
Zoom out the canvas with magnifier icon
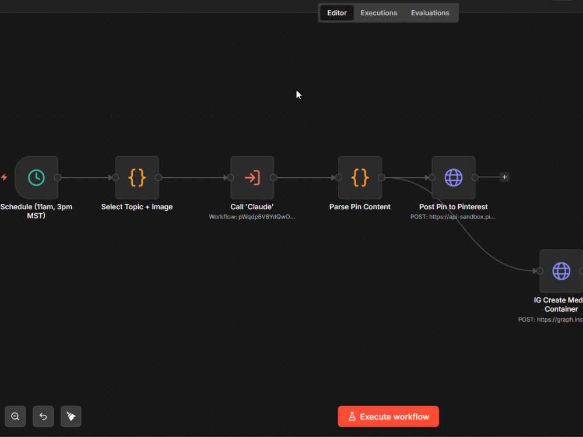pos(15,416)
